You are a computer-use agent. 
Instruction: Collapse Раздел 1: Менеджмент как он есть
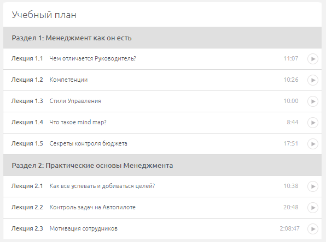pyautogui.click(x=162, y=38)
